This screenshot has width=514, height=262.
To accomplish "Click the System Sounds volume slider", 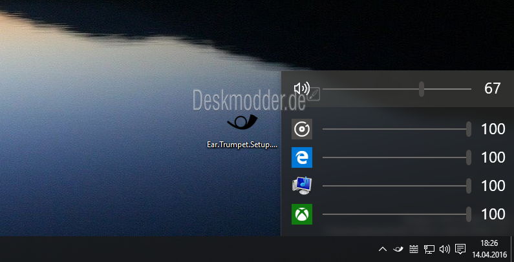I will 397,186.
